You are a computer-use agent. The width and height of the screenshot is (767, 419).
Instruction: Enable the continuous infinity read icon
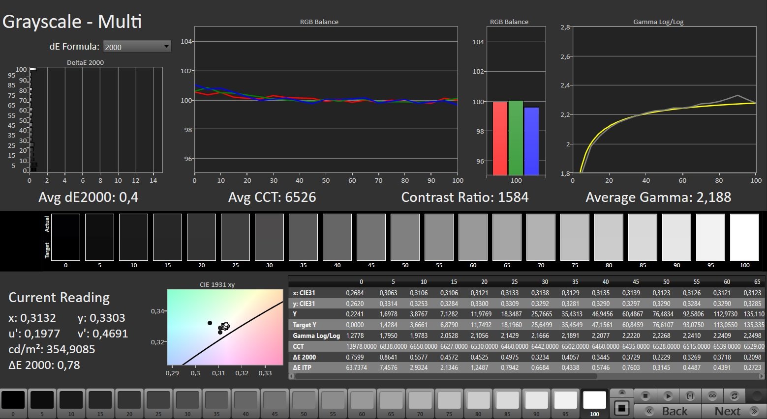(x=712, y=396)
